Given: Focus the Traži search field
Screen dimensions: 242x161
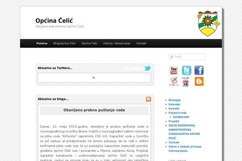Looking at the screenshot, I should point(187,57).
